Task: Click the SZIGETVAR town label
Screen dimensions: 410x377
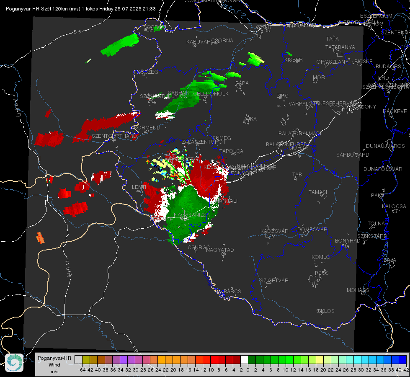Action: [x=274, y=281]
